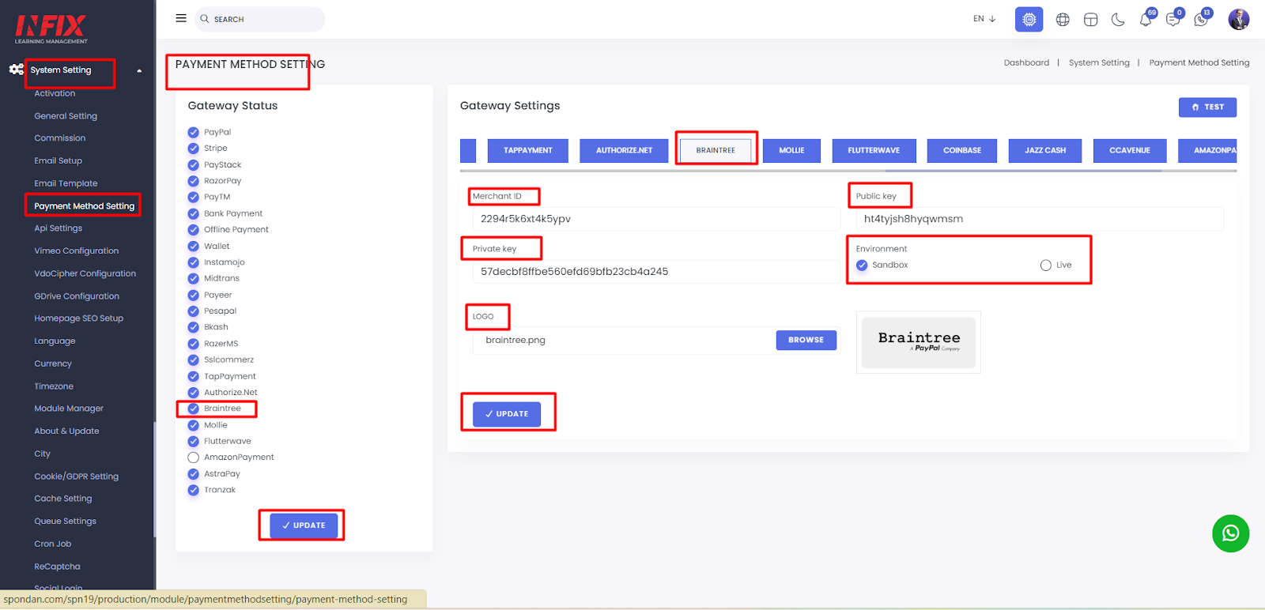Open Email Template in sidebar
This screenshot has width=1265, height=610.
(66, 183)
